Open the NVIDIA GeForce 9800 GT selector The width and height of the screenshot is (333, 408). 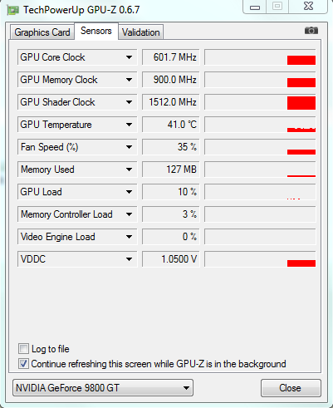click(103, 388)
